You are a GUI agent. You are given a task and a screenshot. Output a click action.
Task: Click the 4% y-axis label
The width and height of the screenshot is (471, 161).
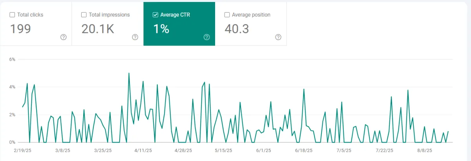coord(12,87)
